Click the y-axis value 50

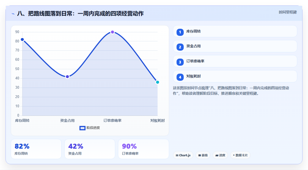coord(17,69)
